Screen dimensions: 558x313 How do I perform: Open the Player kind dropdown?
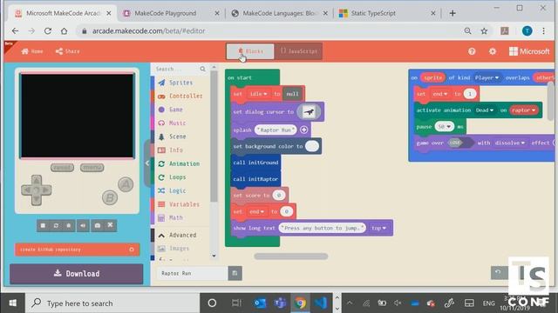(487, 77)
